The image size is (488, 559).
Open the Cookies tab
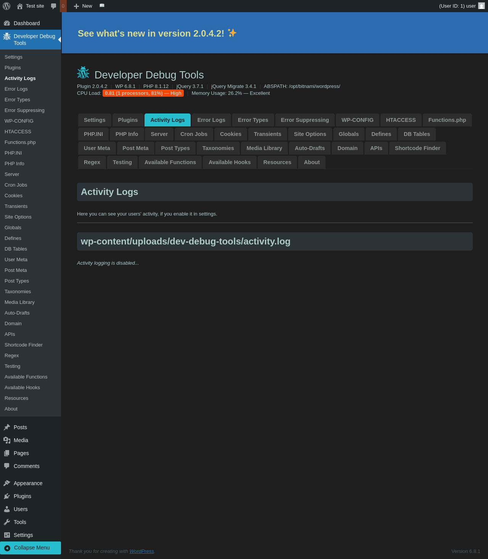pyautogui.click(x=231, y=134)
